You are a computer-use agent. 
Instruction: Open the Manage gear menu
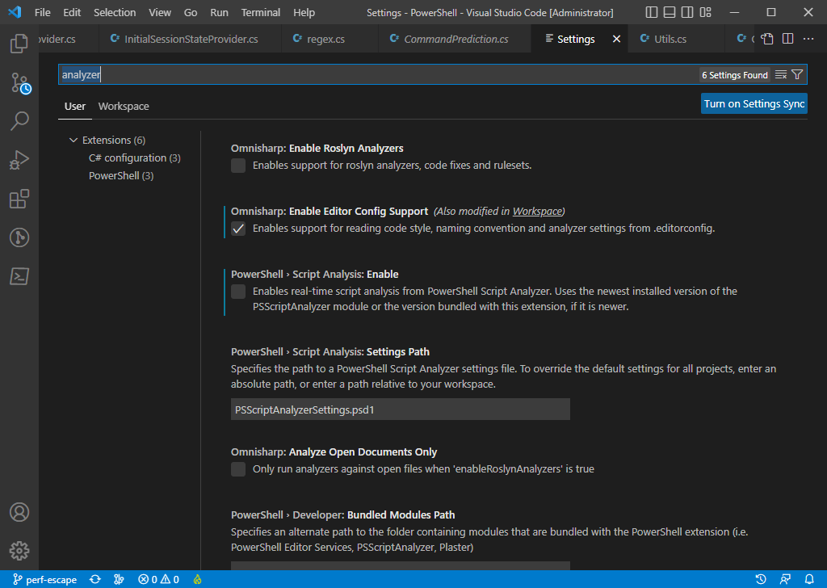pyautogui.click(x=19, y=551)
